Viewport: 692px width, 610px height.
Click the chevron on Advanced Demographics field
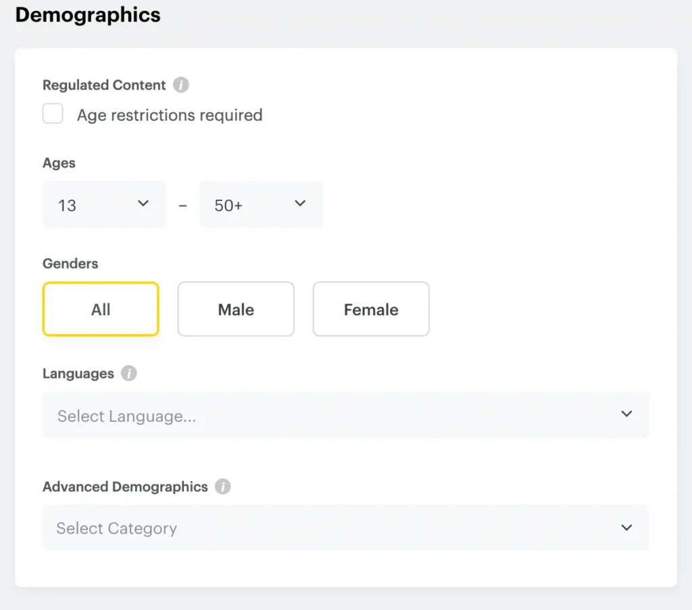click(626, 528)
